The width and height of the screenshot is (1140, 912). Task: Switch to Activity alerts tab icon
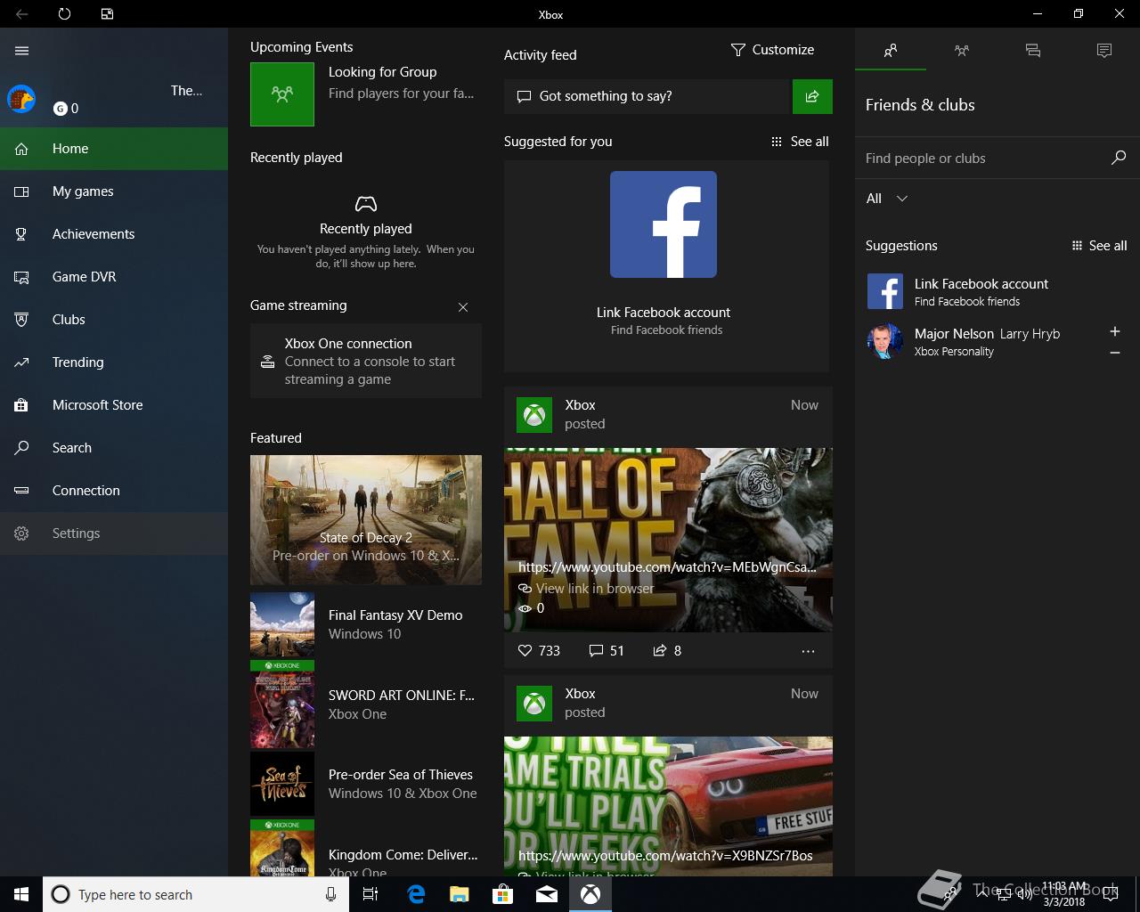coord(1104,51)
